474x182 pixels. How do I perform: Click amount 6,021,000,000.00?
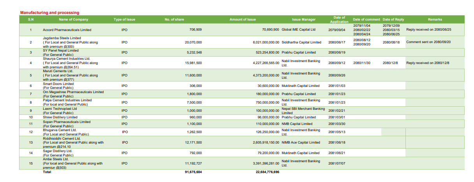pyautogui.click(x=266, y=42)
